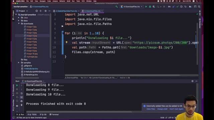This screenshot has height=120, width=214.
Task: Locate the open file in the Project tree
Action: pyautogui.click(x=36, y=11)
